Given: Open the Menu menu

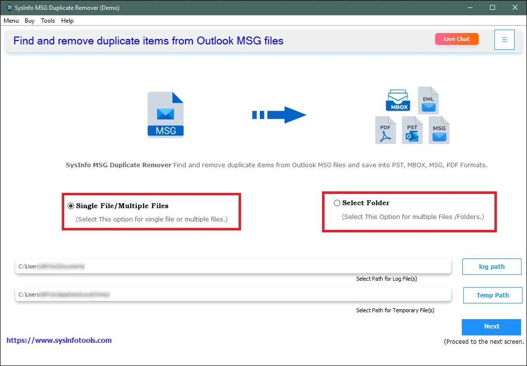Looking at the screenshot, I should 11,21.
